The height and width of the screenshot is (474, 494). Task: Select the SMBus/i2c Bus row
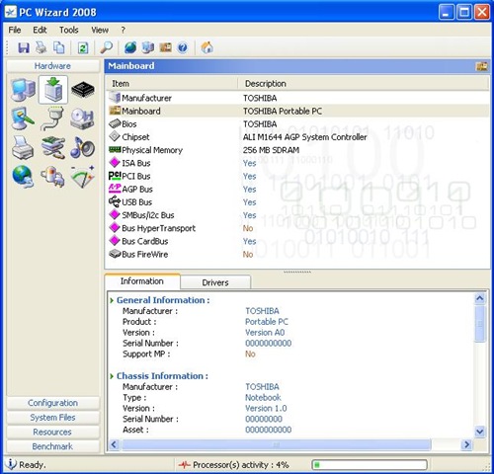pos(297,215)
